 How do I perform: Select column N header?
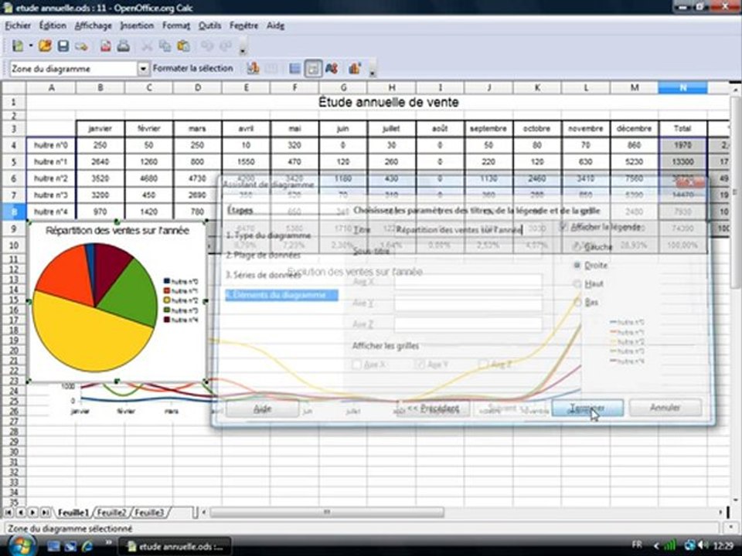point(682,87)
